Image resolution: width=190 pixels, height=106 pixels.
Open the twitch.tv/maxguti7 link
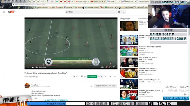(x=38, y=93)
